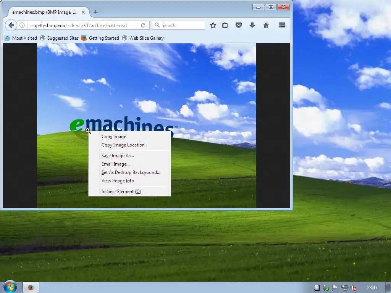
Task: Click the search magnifier icon in search box
Action: pos(157,25)
